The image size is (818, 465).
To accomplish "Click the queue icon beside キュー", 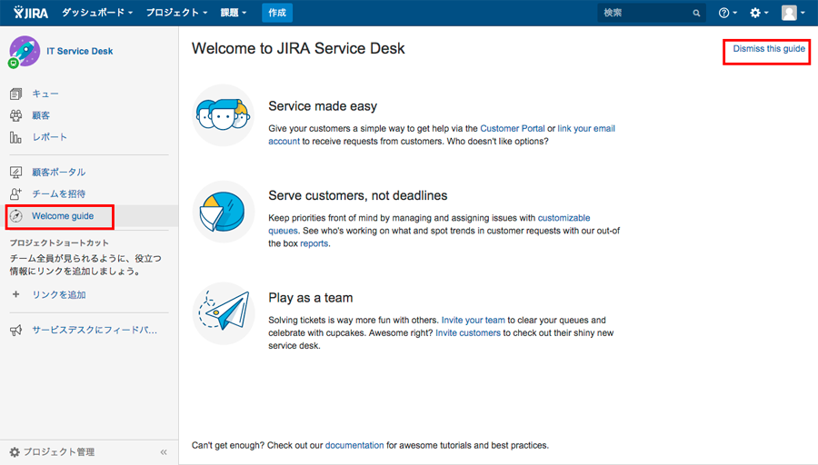I will pos(15,94).
